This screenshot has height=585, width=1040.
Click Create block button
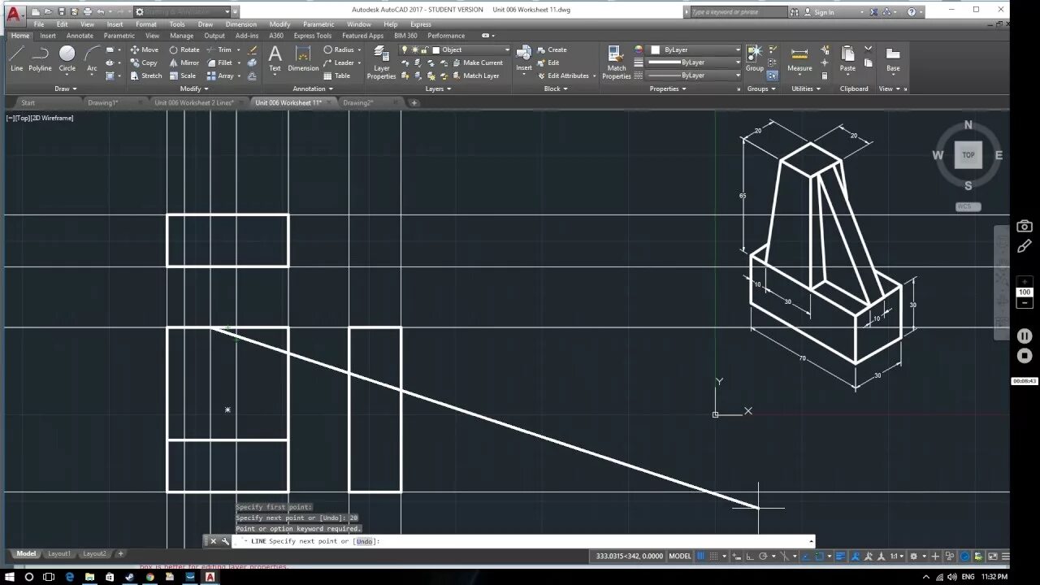click(x=552, y=50)
